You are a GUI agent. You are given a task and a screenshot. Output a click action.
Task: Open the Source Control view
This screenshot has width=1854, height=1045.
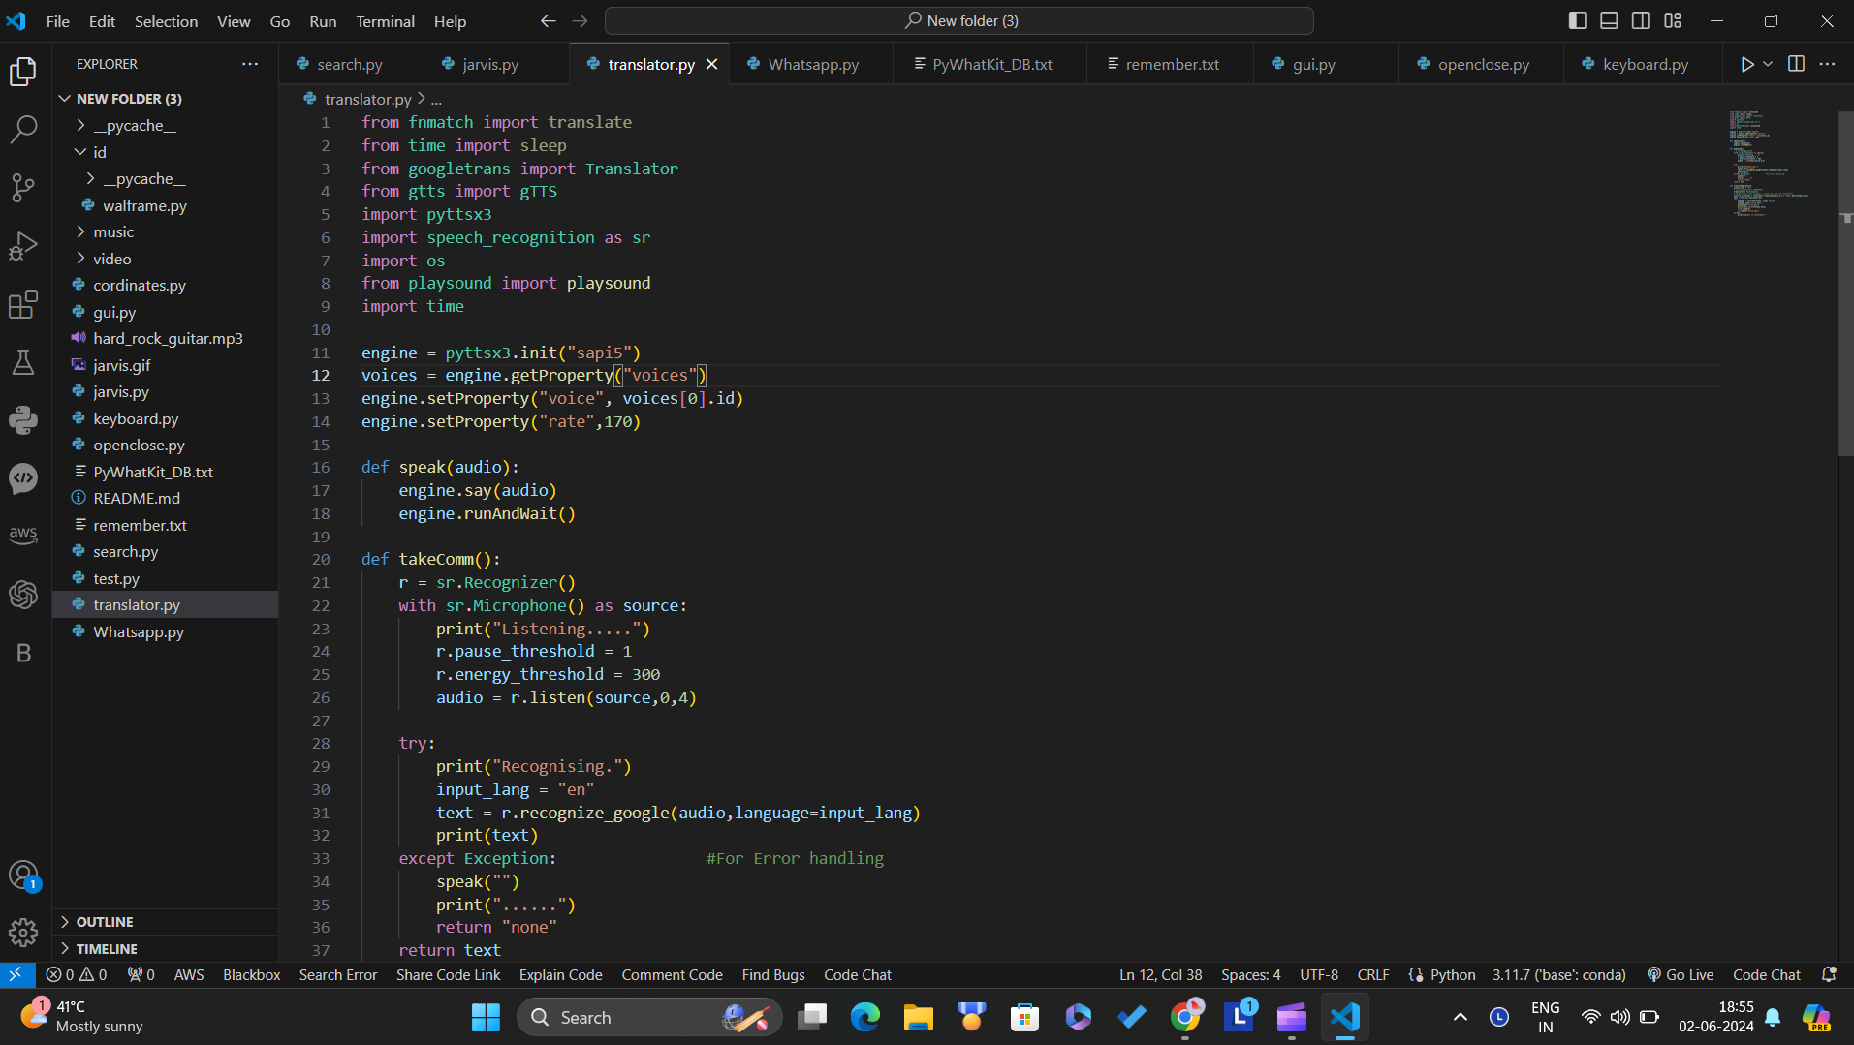click(23, 187)
